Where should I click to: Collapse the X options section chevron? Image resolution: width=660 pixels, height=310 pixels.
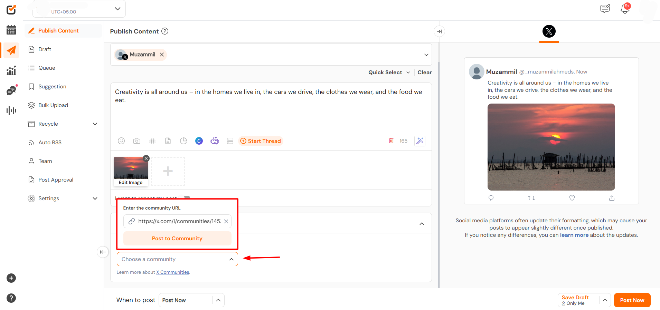[422, 224]
